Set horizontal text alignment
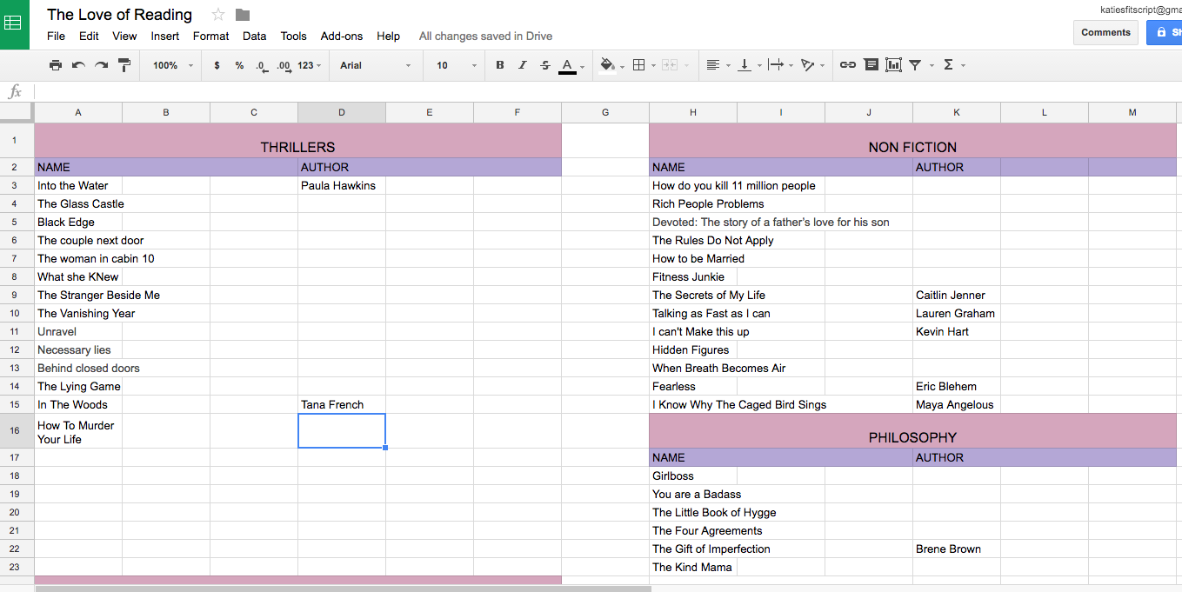 coord(713,65)
